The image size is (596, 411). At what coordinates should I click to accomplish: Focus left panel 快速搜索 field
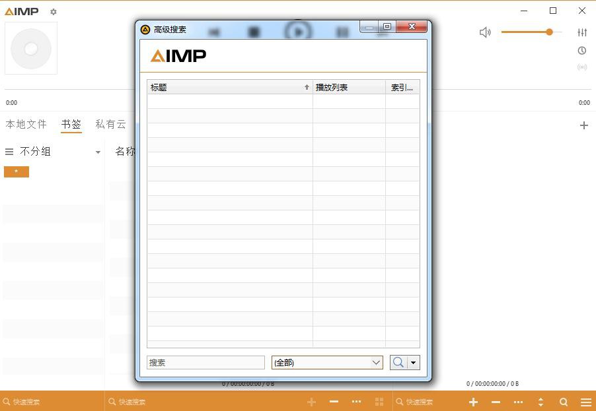pos(52,402)
